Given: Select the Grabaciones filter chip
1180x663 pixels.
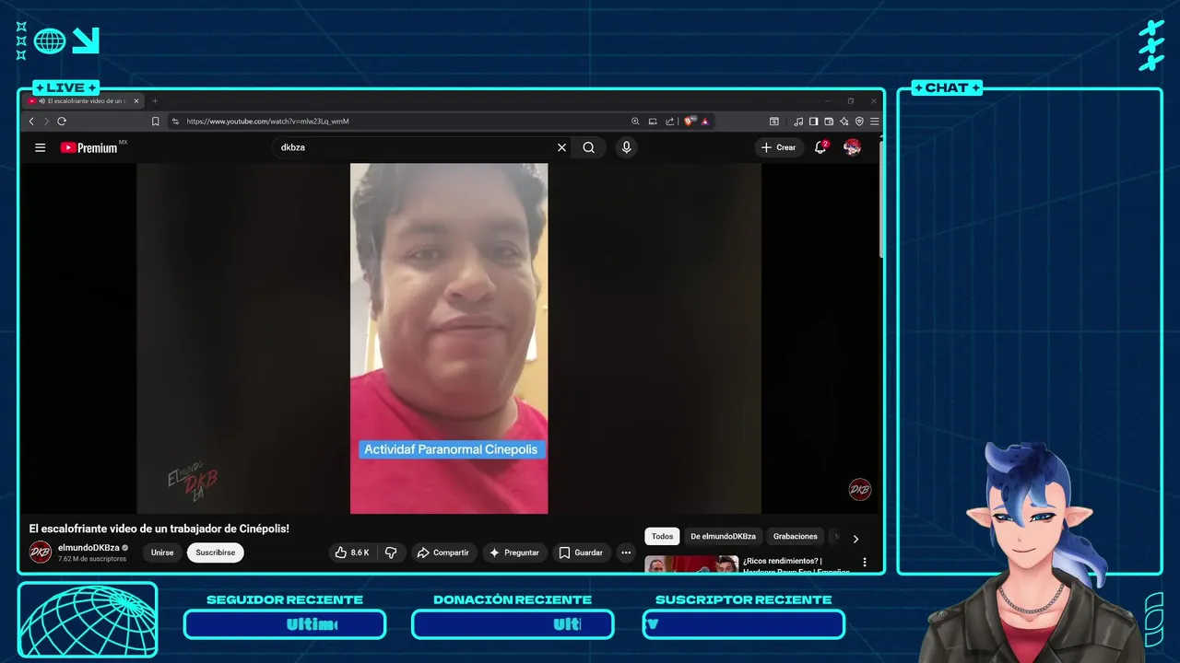Looking at the screenshot, I should click(x=796, y=537).
